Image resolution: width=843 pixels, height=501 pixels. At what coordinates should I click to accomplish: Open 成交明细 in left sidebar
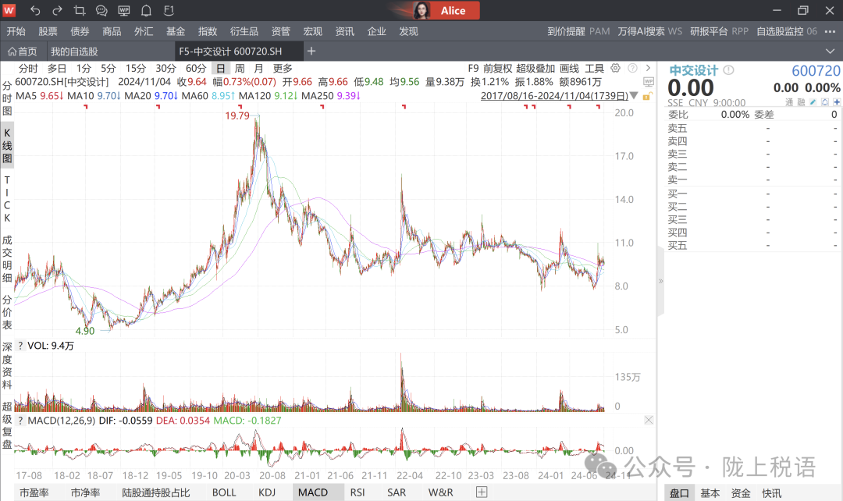[7, 258]
